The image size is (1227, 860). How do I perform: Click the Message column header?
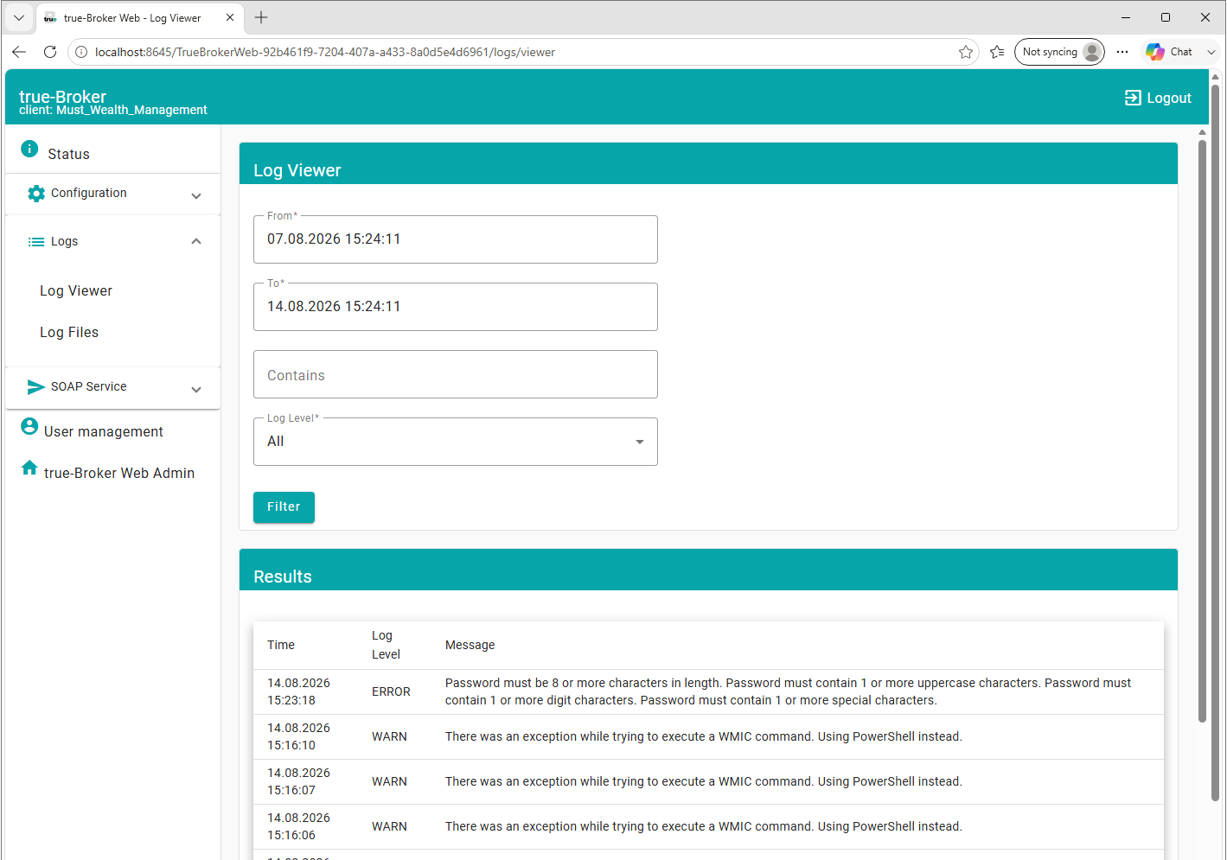coord(470,646)
